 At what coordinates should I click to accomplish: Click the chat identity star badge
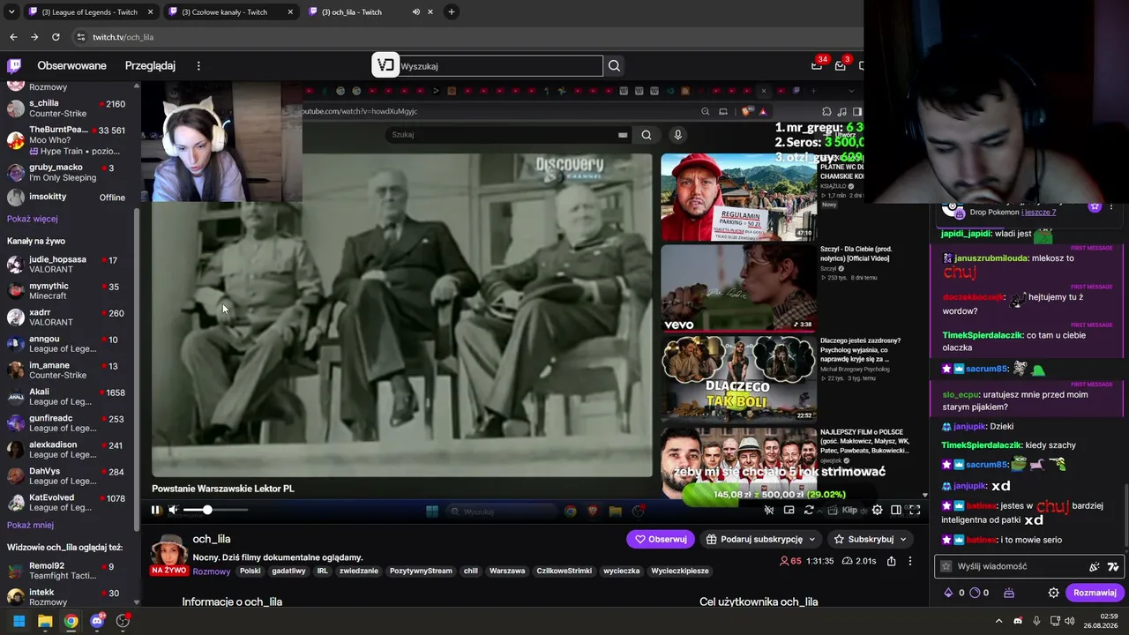[946, 566]
